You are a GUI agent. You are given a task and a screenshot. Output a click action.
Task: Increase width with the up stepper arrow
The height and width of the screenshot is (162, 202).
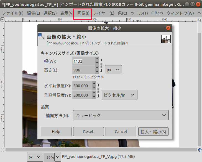coord(97,59)
